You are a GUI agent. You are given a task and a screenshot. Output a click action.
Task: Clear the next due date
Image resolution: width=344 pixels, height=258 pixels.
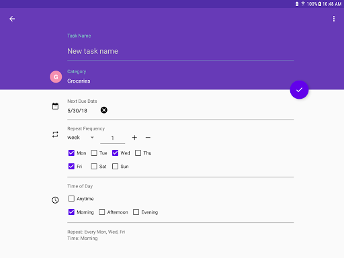(x=104, y=110)
